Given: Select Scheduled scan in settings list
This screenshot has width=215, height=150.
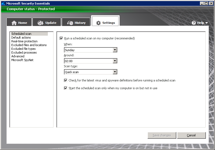Looking at the screenshot, I should pyautogui.click(x=29, y=34).
